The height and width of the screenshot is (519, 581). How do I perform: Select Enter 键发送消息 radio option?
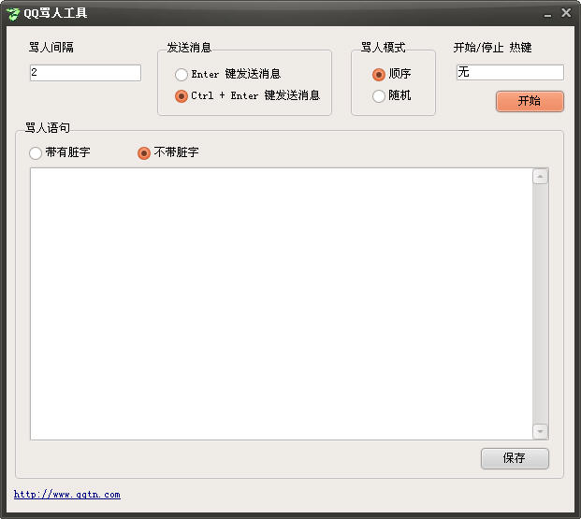182,74
